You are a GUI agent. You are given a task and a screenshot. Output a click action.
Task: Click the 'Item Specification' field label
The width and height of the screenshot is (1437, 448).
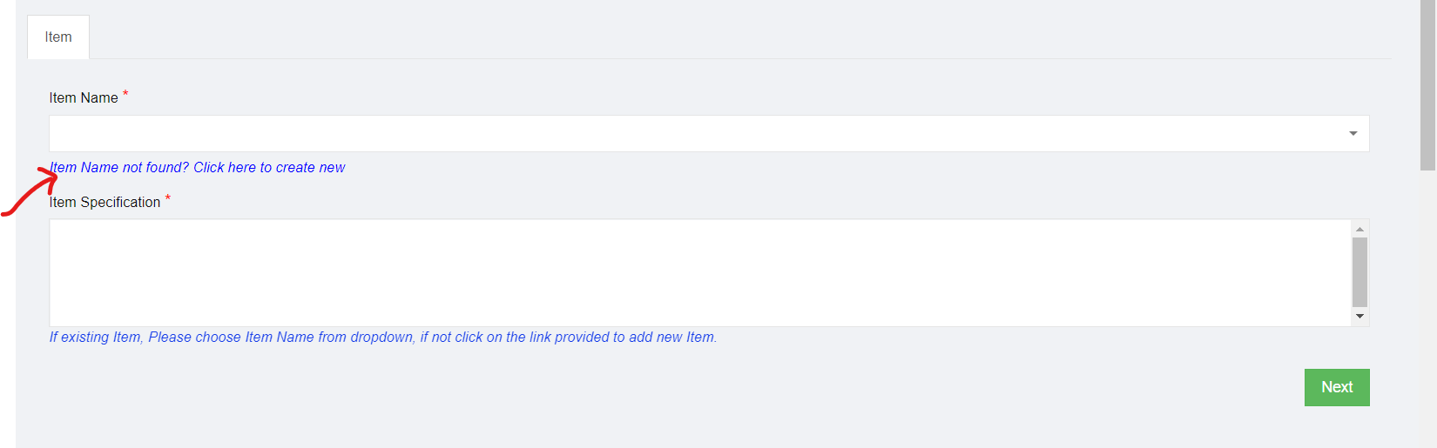point(105,203)
